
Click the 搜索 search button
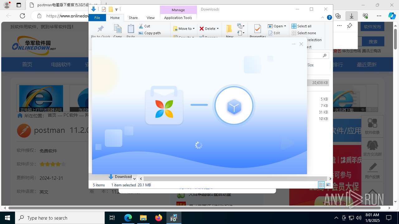tap(373, 41)
